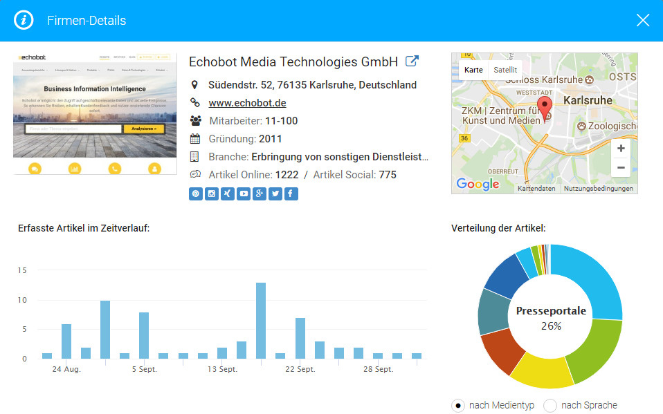The width and height of the screenshot is (663, 414).
Task: Switch the map to Karte view
Action: point(473,70)
